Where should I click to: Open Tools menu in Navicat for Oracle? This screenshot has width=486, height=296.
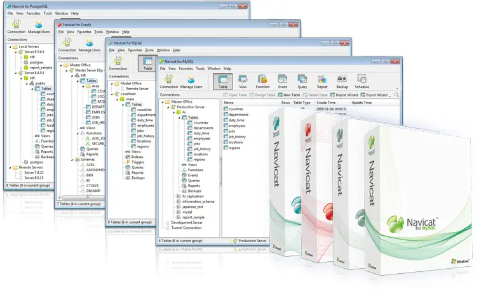[x=98, y=32]
